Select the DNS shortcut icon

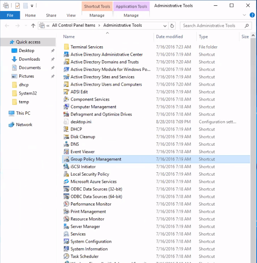point(66,144)
